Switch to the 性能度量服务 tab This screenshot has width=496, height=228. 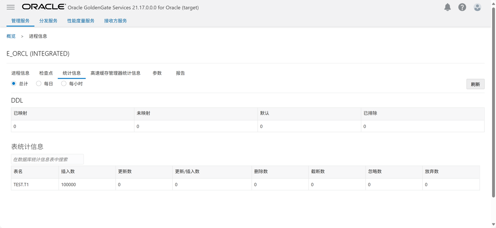(81, 21)
